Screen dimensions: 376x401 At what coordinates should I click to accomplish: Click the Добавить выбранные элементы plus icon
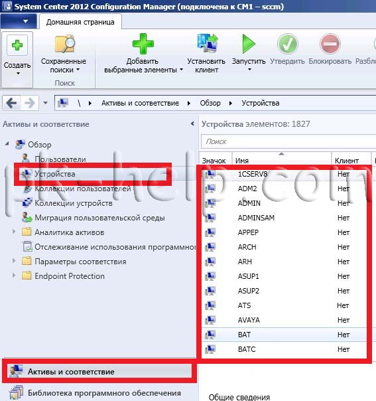pyautogui.click(x=143, y=44)
